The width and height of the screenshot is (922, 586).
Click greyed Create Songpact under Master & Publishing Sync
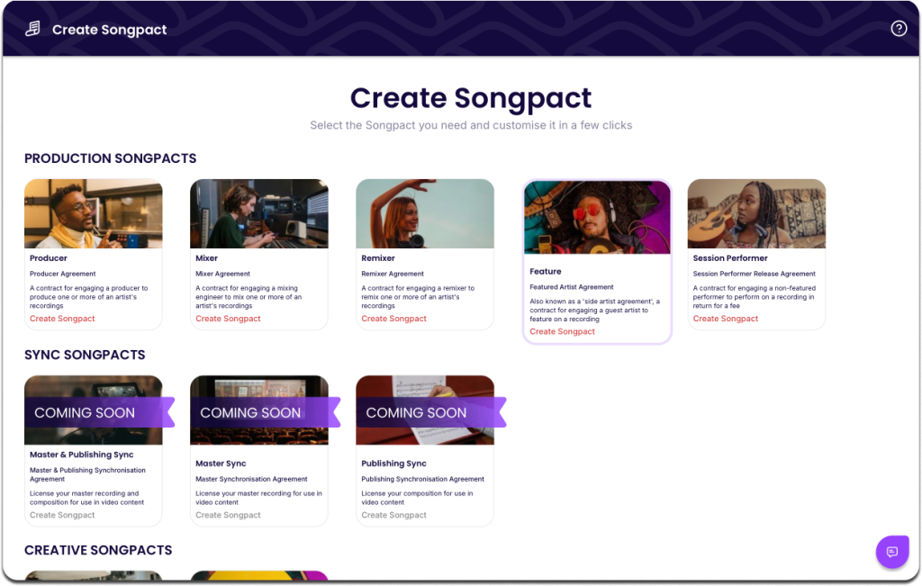click(62, 515)
